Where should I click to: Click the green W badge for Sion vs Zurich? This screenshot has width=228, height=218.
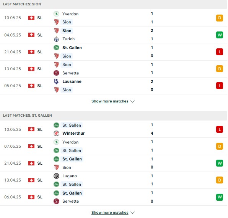pos(220,35)
